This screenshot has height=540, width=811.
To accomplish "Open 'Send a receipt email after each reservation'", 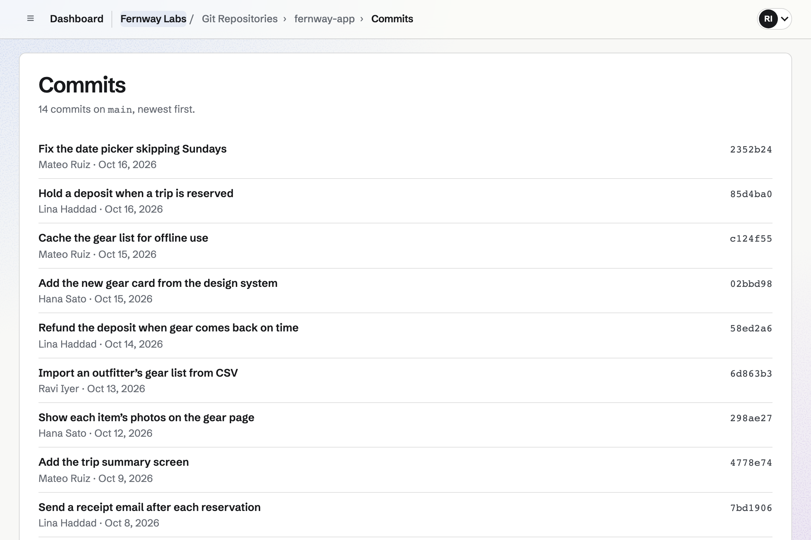I will [x=149, y=507].
